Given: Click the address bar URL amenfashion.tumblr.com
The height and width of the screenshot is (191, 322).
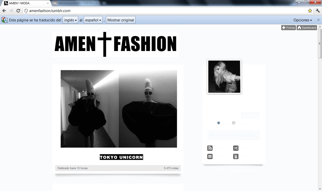Looking at the screenshot, I should coord(50,11).
